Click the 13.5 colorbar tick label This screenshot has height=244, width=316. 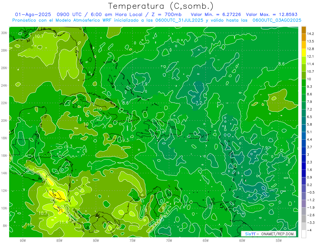[x=311, y=41]
